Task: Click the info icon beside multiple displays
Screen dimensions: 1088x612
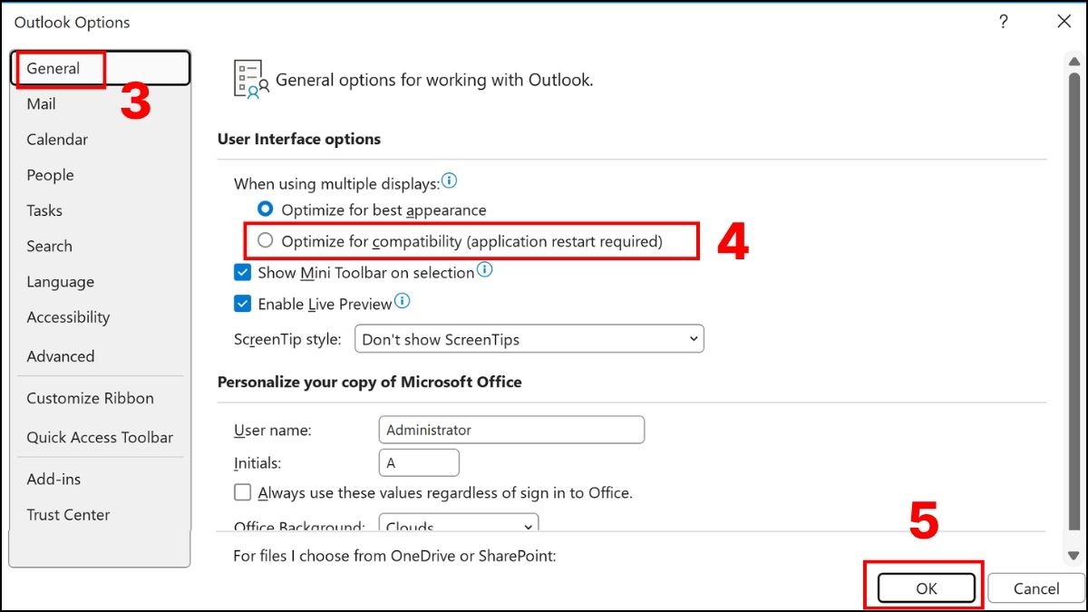Action: point(449,181)
